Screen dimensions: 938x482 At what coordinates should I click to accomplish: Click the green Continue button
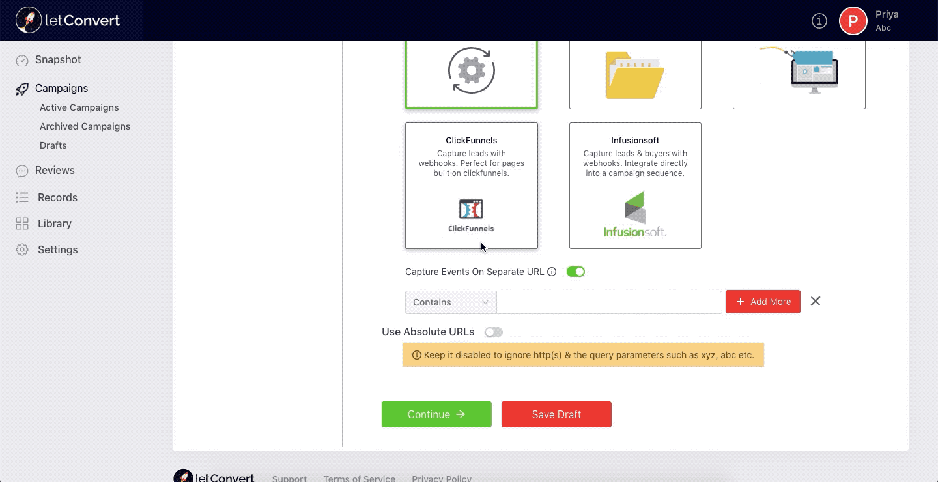[x=436, y=414]
